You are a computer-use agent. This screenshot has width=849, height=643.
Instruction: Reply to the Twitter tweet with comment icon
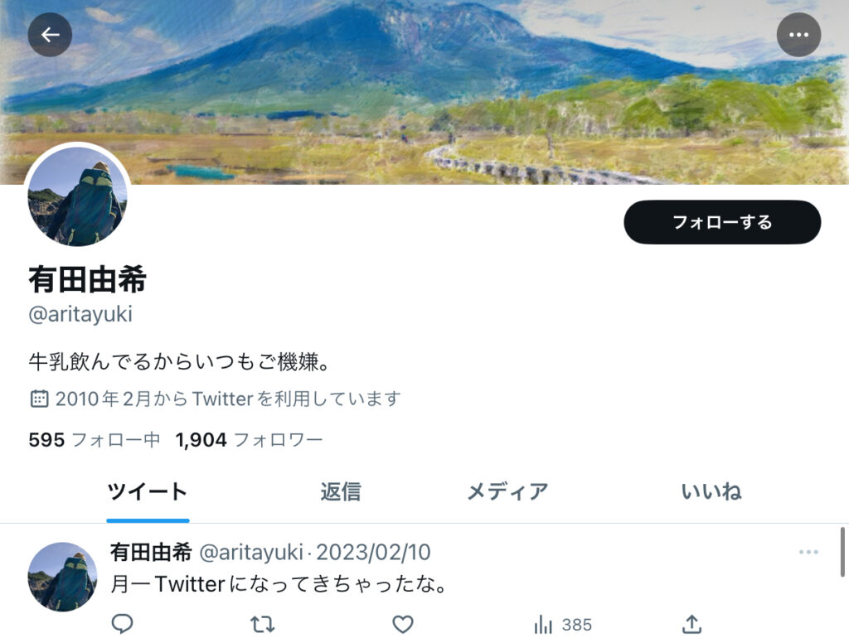coord(123,624)
